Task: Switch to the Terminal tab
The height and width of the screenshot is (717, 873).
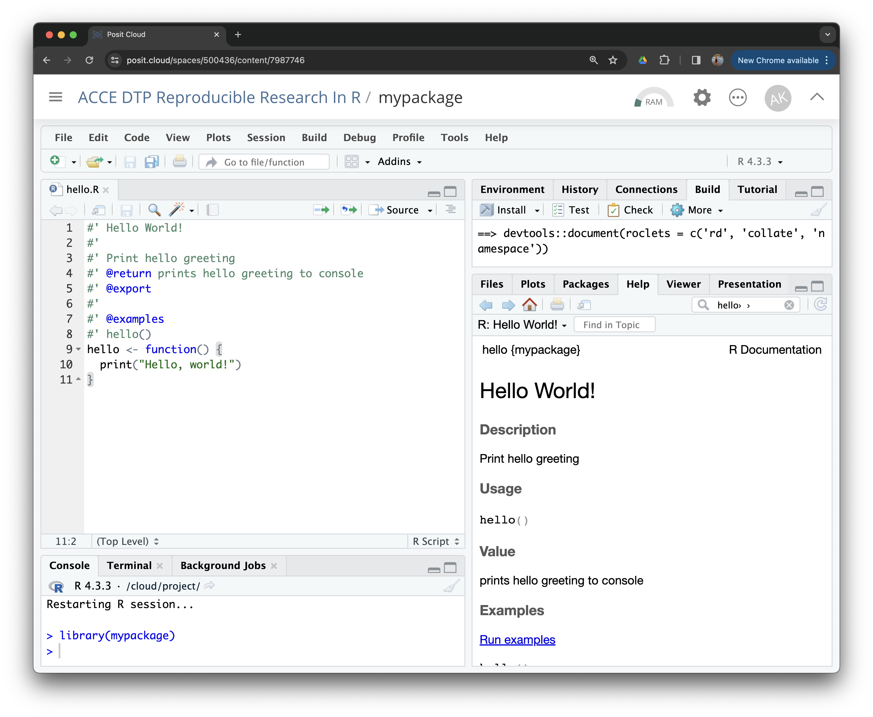Action: point(129,565)
